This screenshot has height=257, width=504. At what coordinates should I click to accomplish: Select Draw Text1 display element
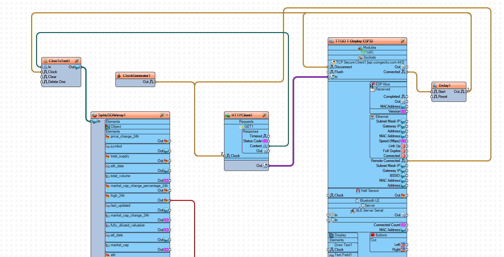point(343,245)
